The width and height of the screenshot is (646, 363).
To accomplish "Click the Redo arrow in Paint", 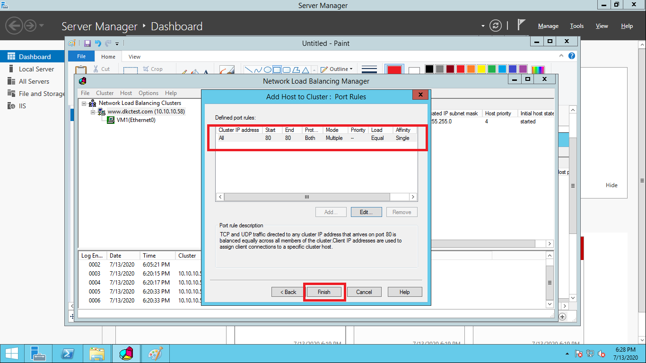I will 108,43.
